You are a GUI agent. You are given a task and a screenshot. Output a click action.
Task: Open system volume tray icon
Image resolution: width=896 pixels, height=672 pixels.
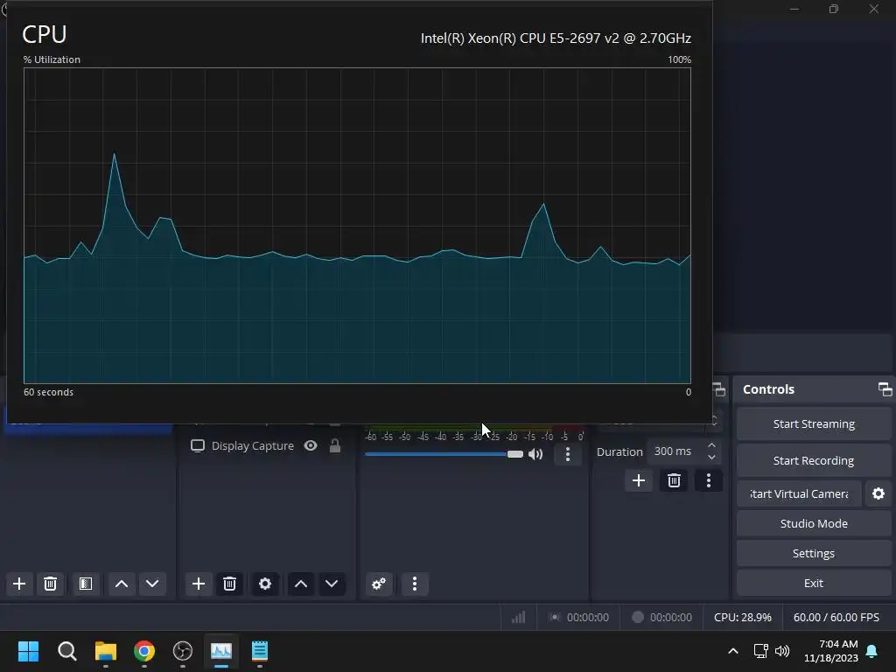tap(781, 651)
